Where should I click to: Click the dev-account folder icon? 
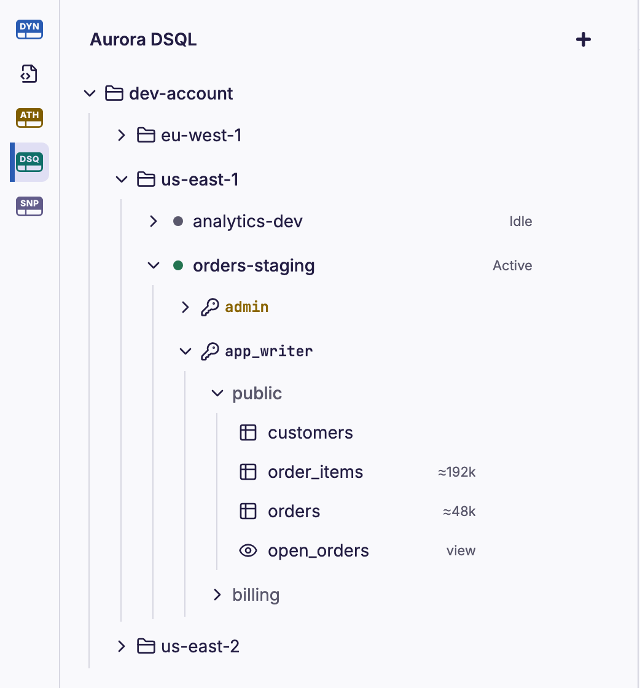click(114, 93)
